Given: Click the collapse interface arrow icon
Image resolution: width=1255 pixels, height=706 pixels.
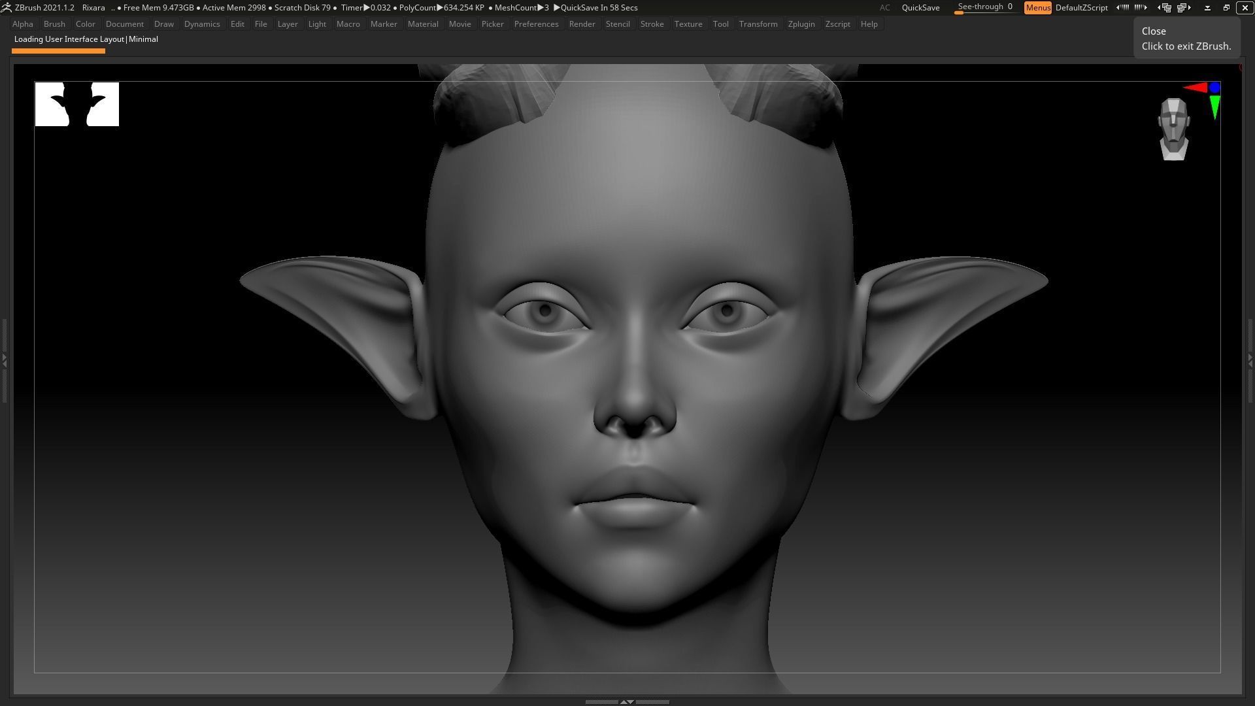Looking at the screenshot, I should coord(1207,7).
